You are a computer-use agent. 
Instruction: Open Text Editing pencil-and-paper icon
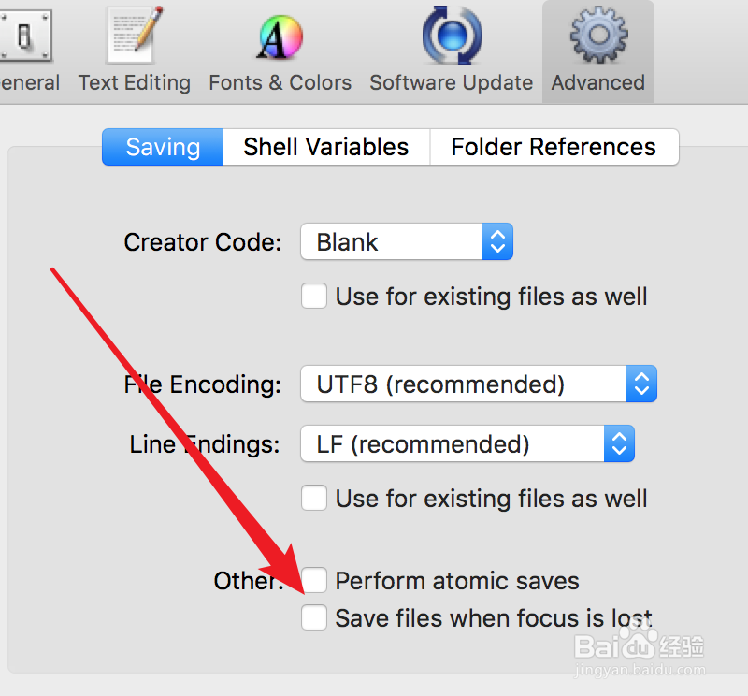[135, 35]
